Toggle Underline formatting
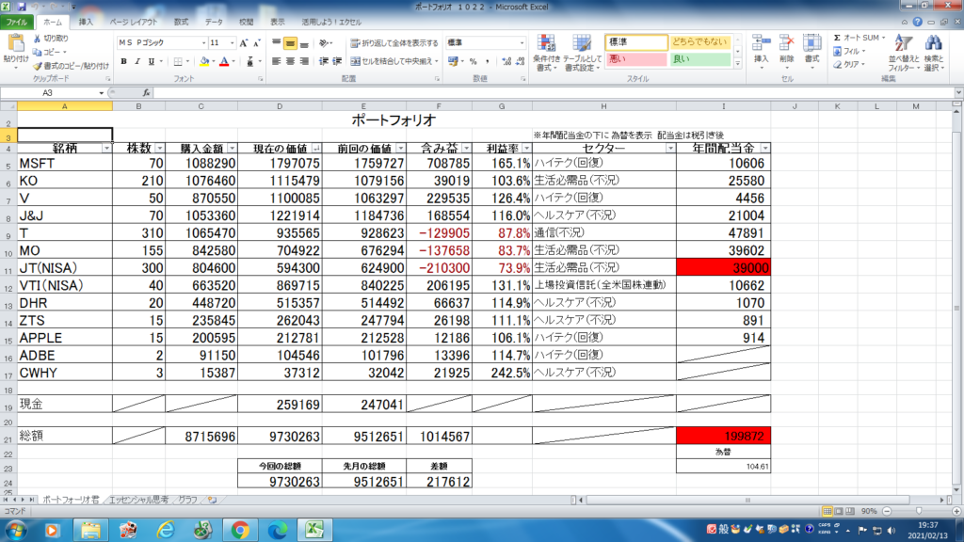The width and height of the screenshot is (964, 542). tap(152, 61)
